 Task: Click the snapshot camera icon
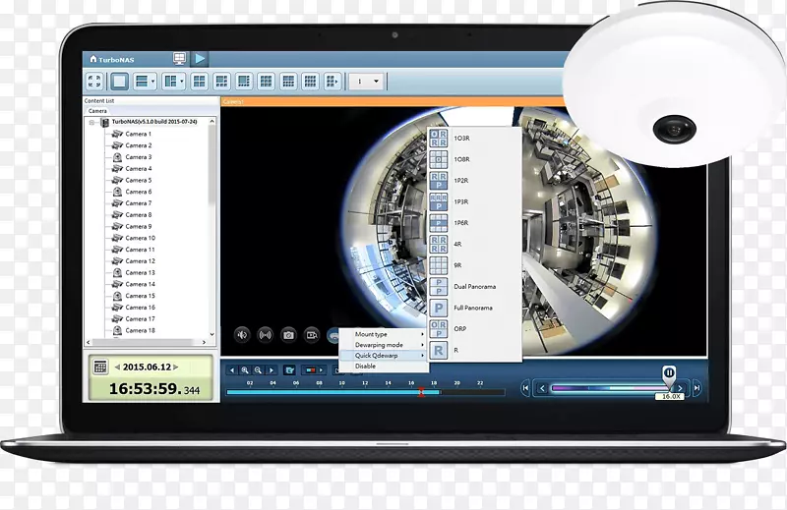[x=288, y=334]
